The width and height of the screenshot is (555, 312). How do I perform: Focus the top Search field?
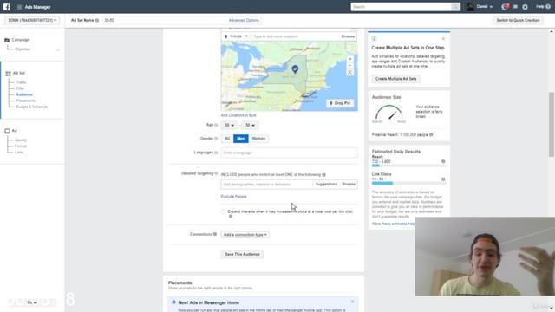[401, 7]
